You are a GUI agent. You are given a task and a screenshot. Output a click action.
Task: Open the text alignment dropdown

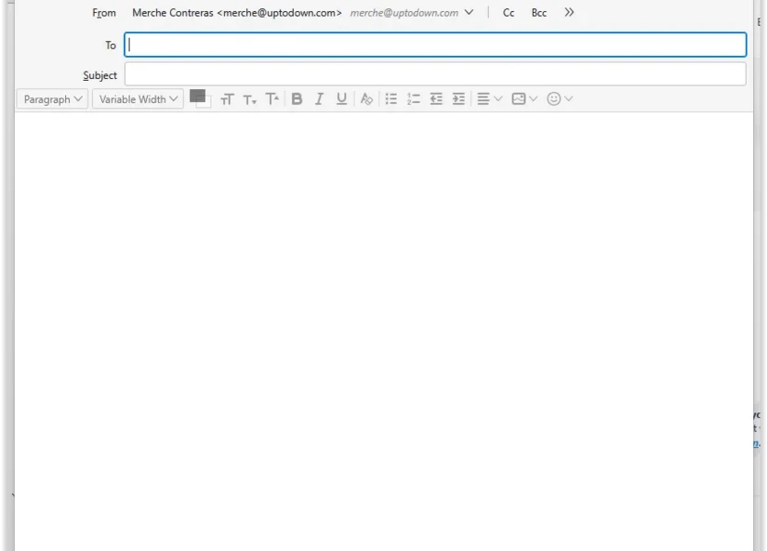tap(490, 99)
